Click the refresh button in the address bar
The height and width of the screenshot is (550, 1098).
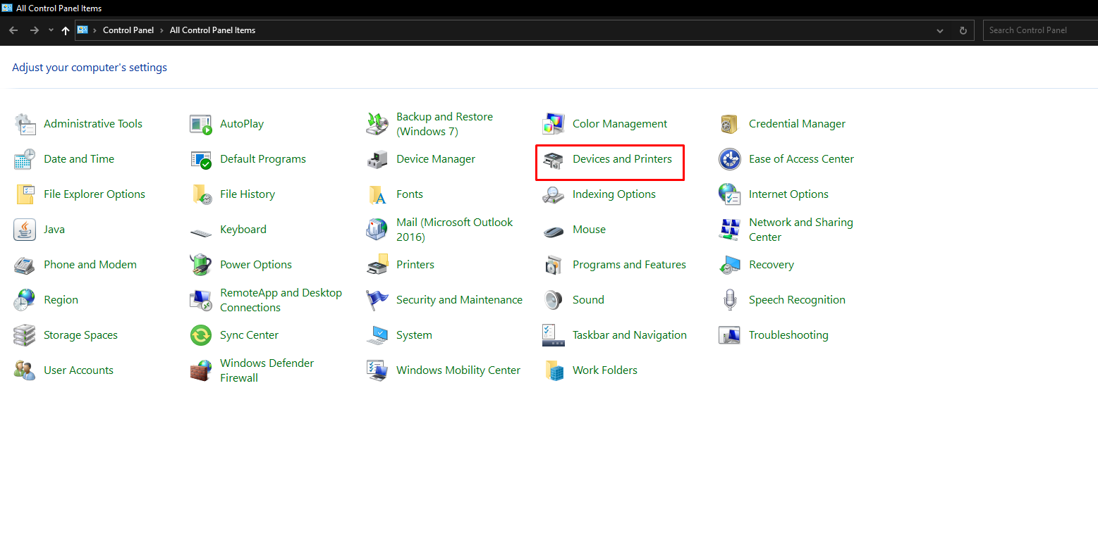tap(963, 30)
